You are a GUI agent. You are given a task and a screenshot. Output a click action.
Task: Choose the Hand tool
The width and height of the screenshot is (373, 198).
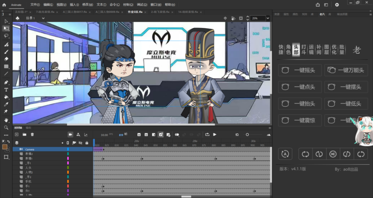6,120
